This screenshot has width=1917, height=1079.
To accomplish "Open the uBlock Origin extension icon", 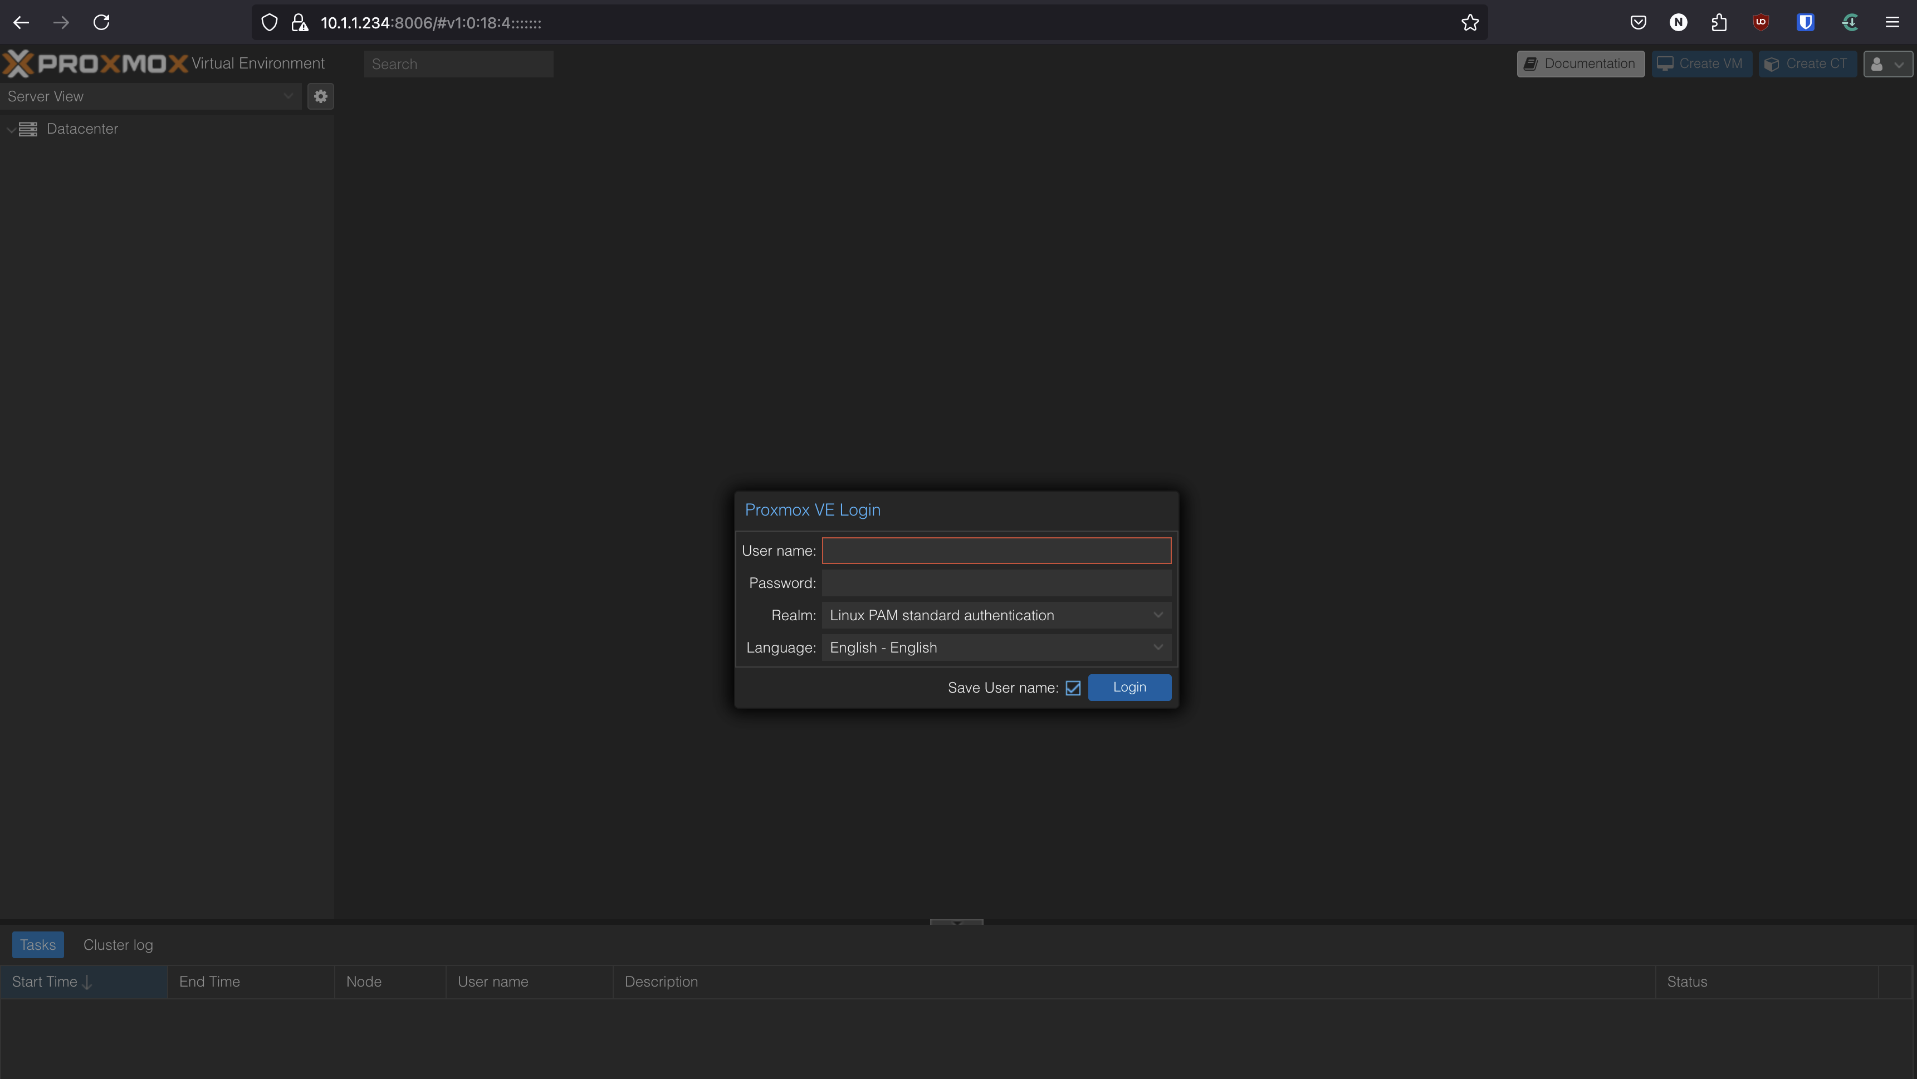I will [x=1760, y=22].
